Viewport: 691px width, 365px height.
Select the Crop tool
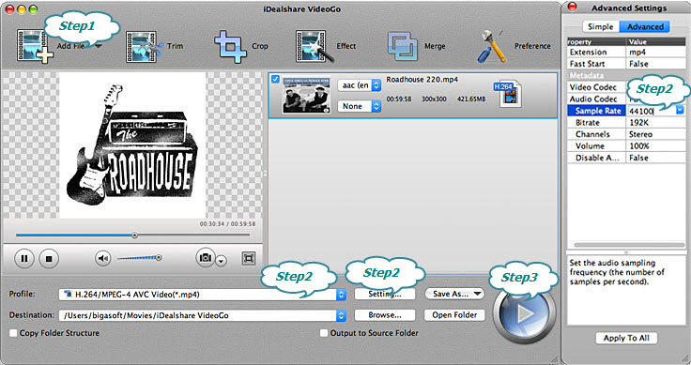240,46
